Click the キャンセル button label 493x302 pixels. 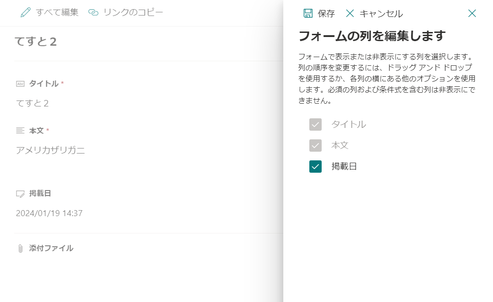(381, 14)
